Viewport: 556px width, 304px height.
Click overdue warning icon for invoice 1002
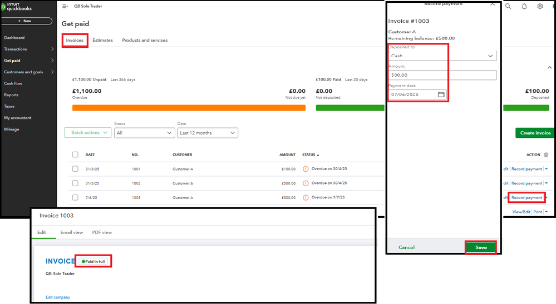click(306, 183)
